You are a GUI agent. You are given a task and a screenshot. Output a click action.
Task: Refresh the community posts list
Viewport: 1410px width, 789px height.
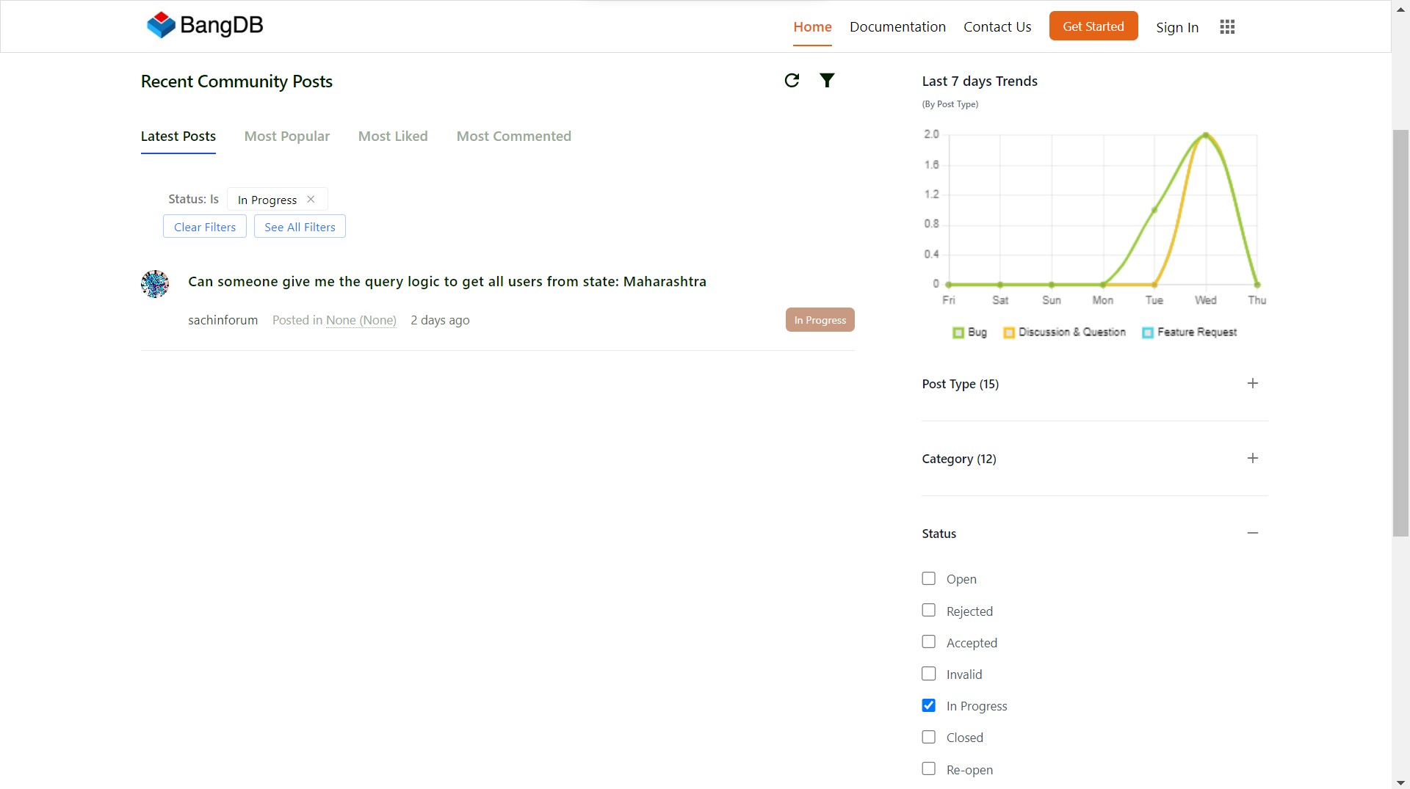792,80
